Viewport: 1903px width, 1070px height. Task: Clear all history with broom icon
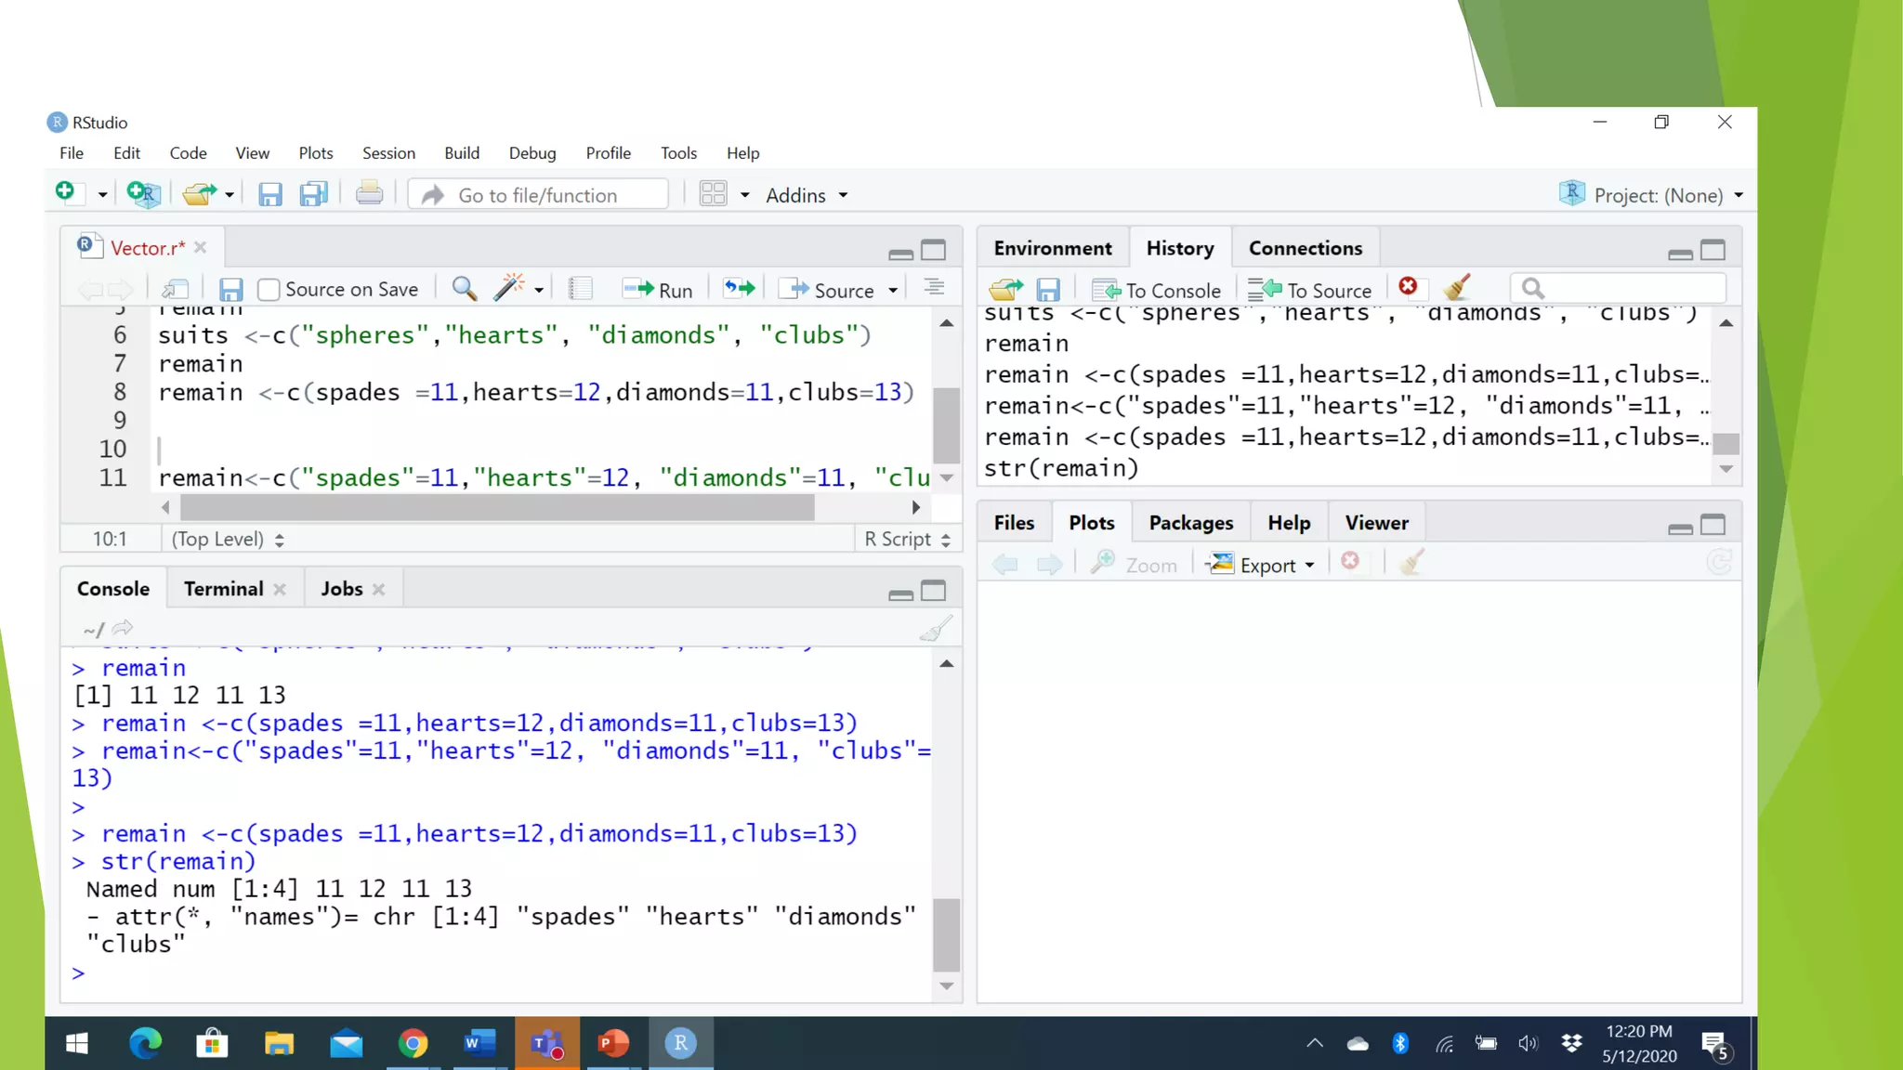click(1457, 287)
